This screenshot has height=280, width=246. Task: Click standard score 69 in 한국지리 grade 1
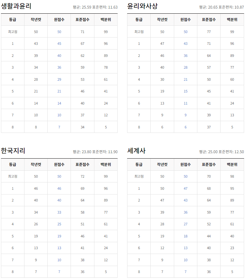tap(82, 188)
